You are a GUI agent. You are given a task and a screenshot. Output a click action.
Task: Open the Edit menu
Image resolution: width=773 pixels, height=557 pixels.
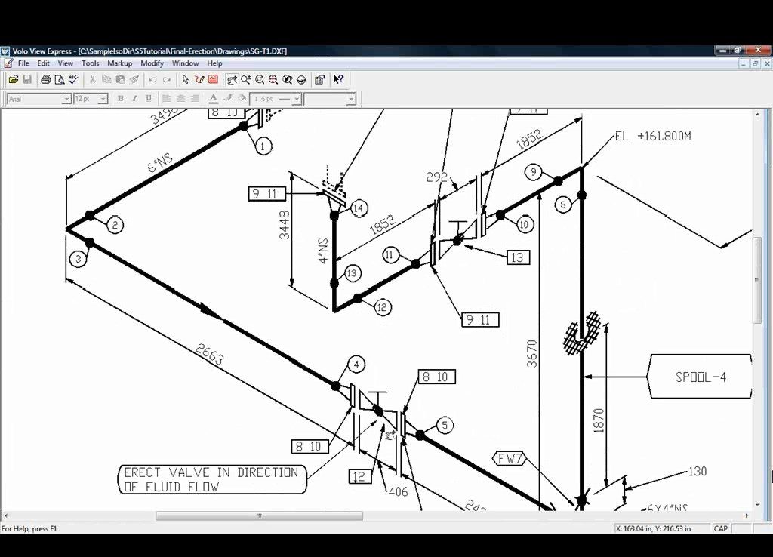[43, 63]
